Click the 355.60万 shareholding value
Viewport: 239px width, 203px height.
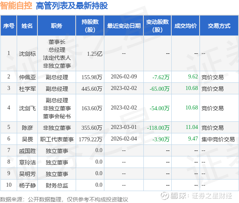pos(92,128)
